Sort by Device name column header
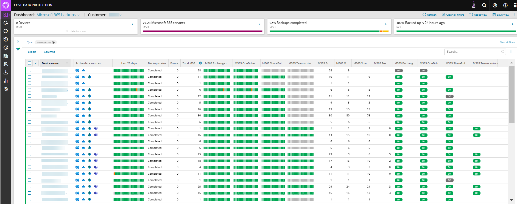 50,63
